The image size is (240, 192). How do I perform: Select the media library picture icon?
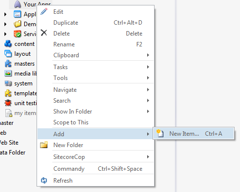click(x=8, y=74)
